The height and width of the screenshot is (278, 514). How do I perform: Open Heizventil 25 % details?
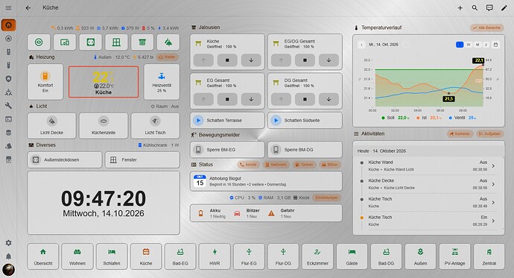[162, 82]
